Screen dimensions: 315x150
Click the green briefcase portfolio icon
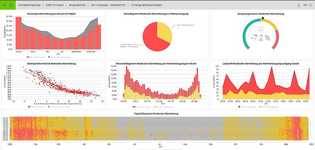pos(11,5)
